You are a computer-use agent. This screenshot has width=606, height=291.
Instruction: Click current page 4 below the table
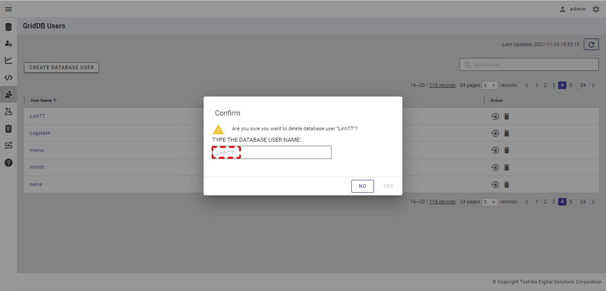click(562, 202)
